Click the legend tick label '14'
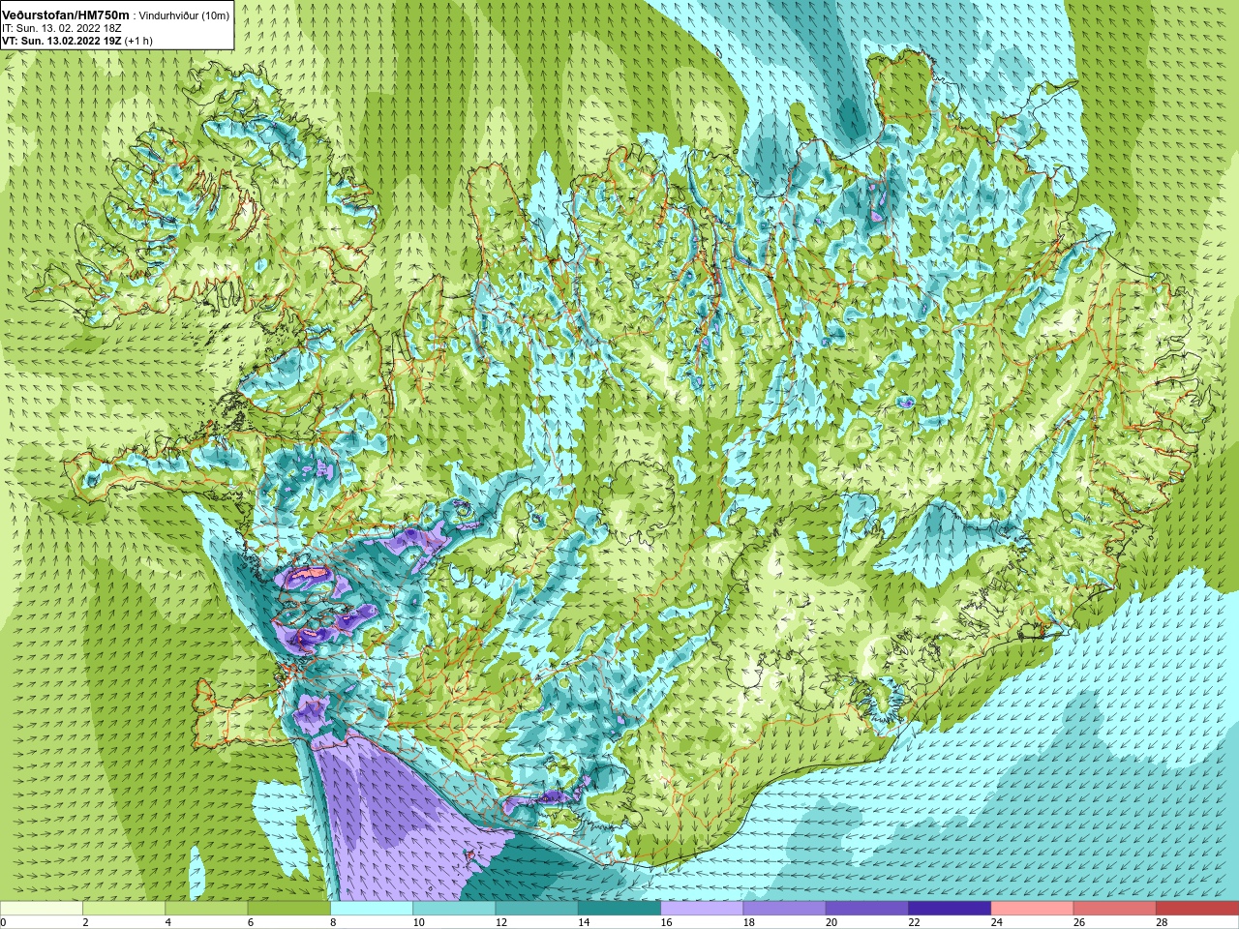The image size is (1239, 929). (x=584, y=922)
